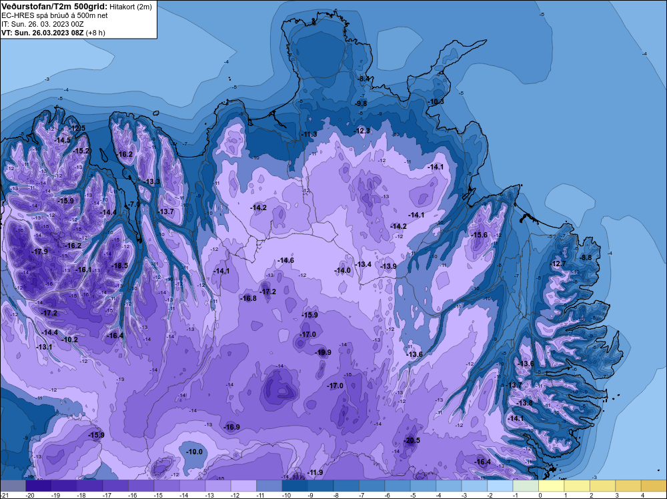Pick the -10.0 temperature value
The image size is (667, 499).
point(195,452)
